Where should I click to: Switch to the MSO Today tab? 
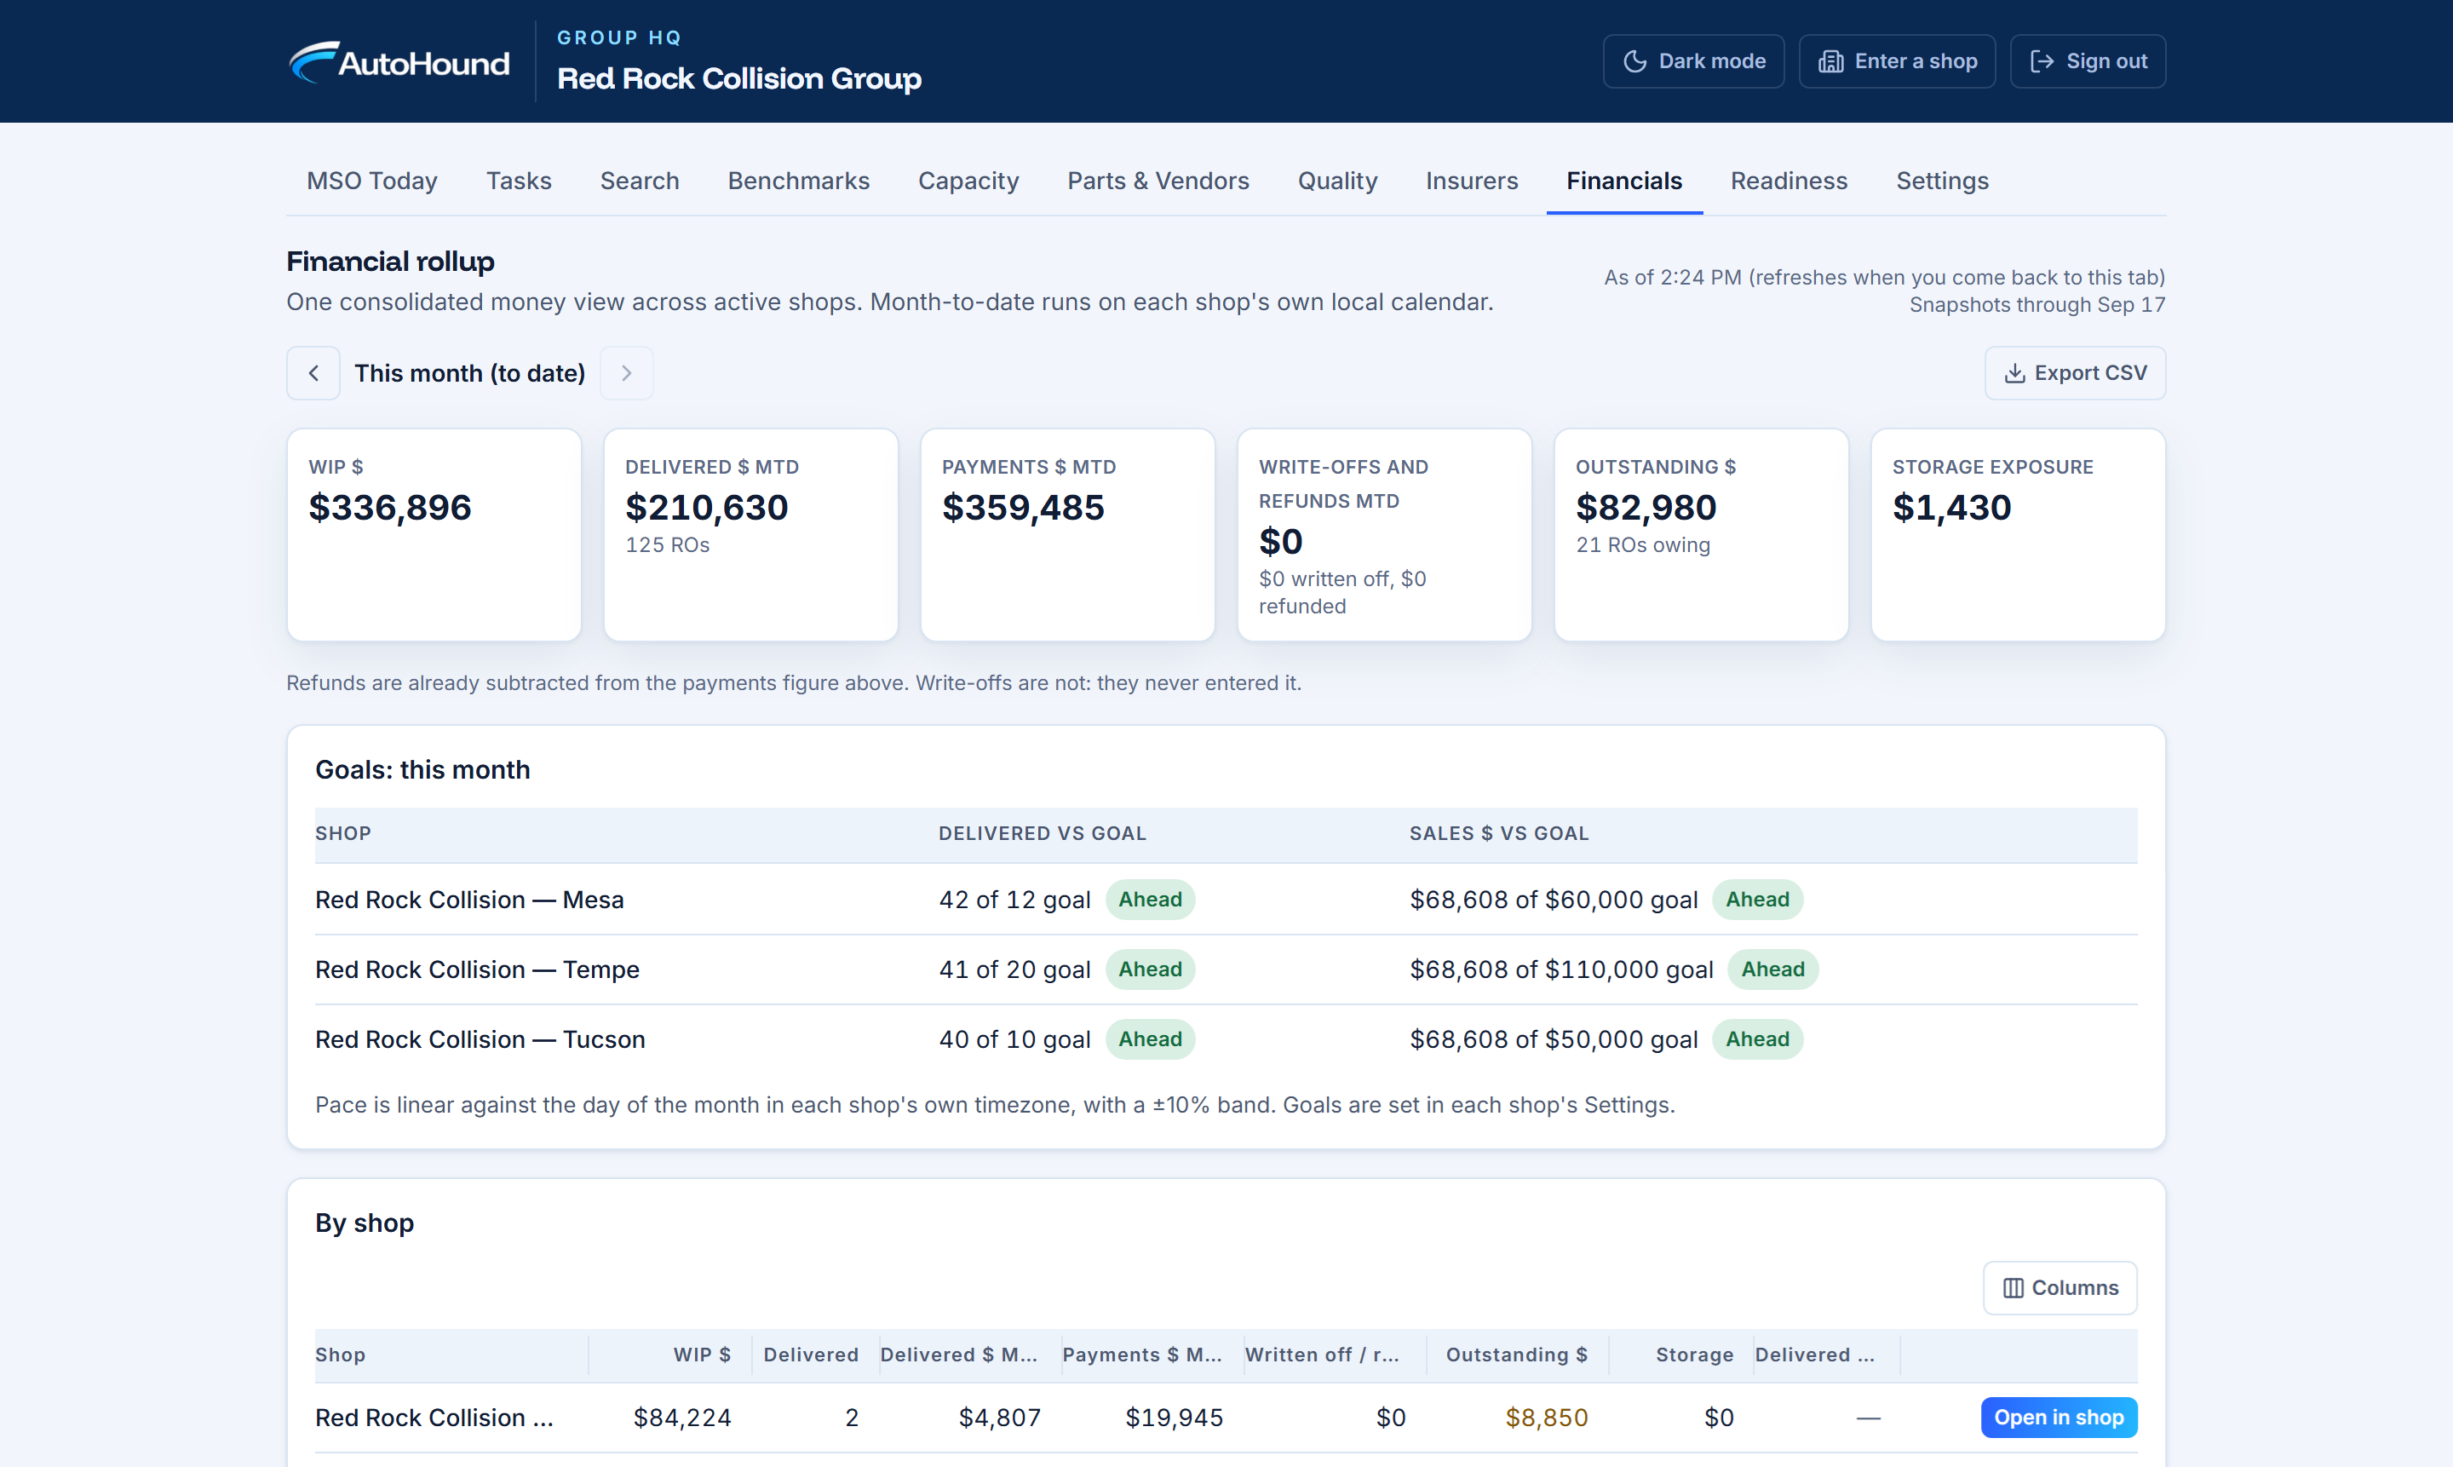click(x=371, y=181)
